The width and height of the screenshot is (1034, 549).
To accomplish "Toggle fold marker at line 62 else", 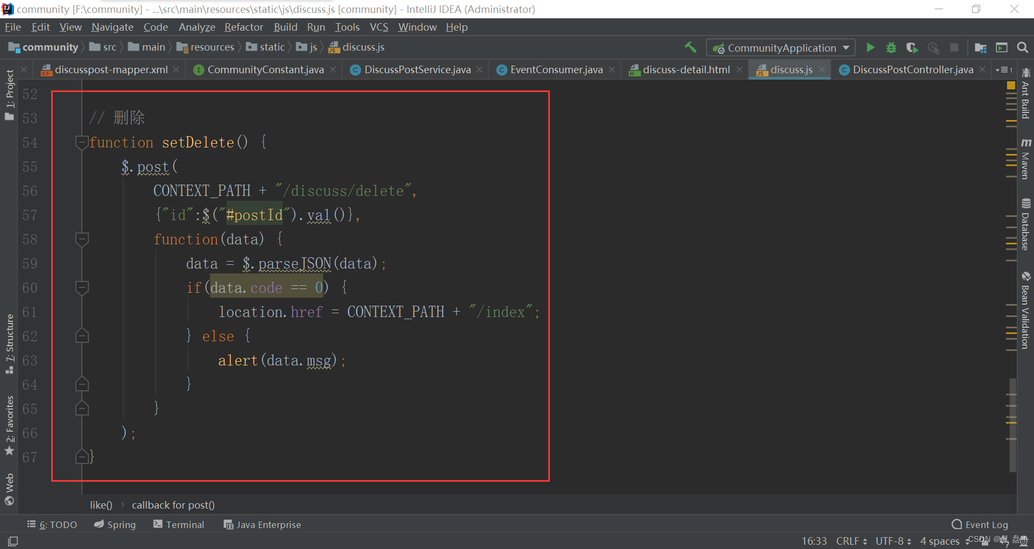I will click(x=82, y=336).
